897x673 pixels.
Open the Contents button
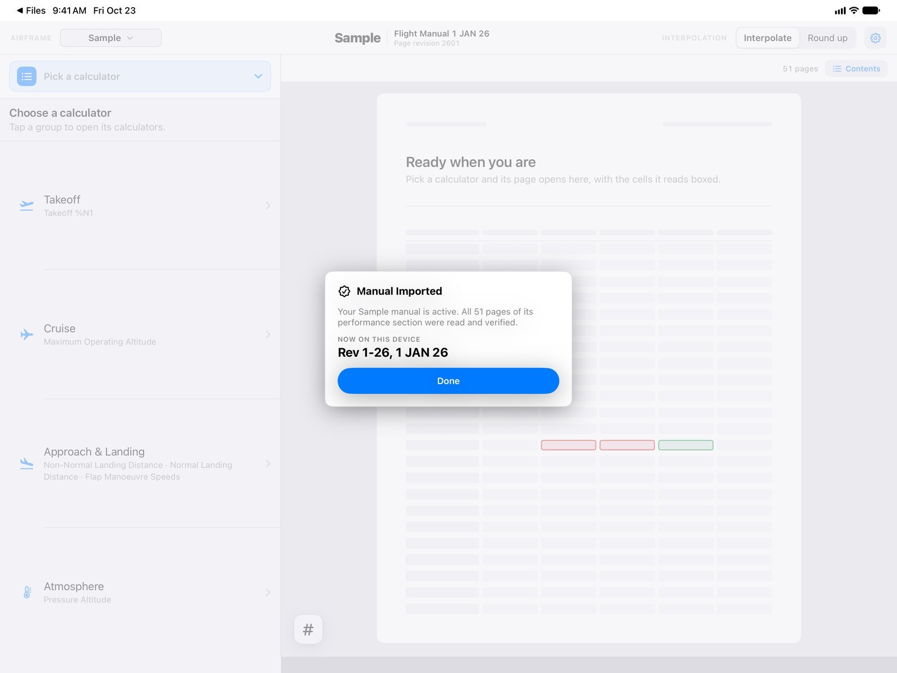tap(856, 68)
